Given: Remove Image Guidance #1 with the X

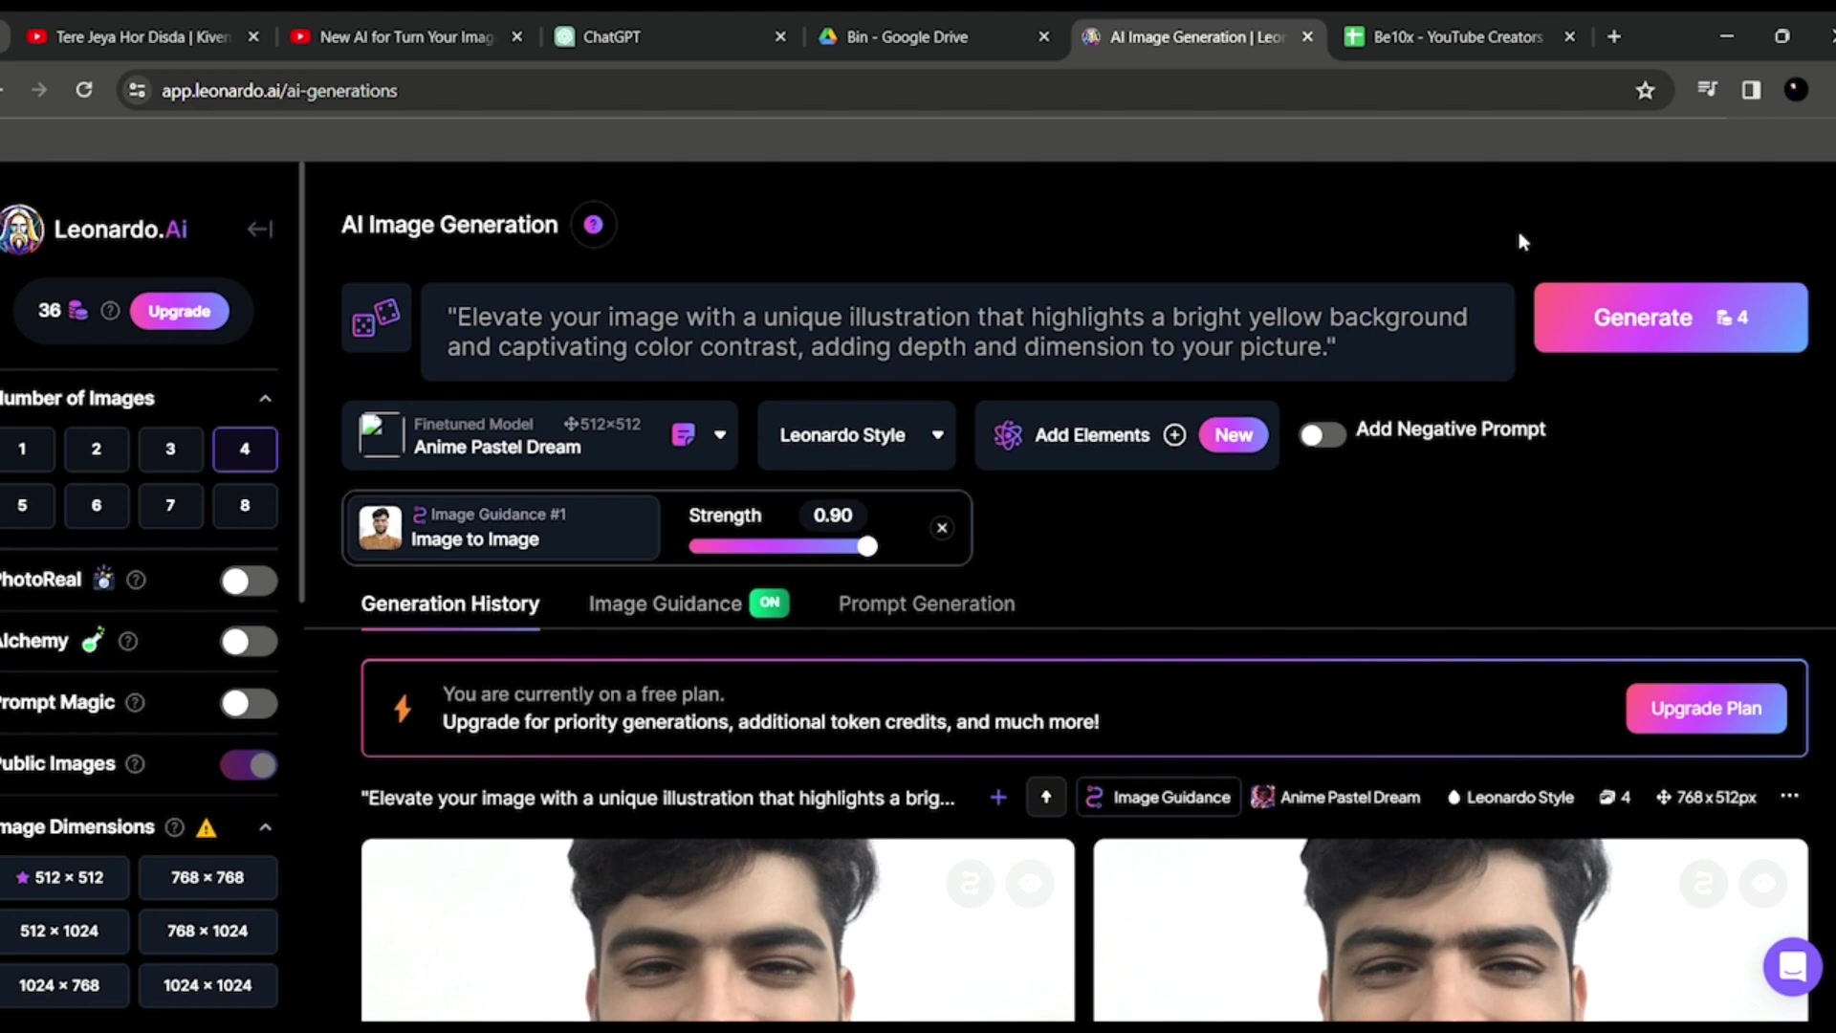Looking at the screenshot, I should tap(942, 528).
